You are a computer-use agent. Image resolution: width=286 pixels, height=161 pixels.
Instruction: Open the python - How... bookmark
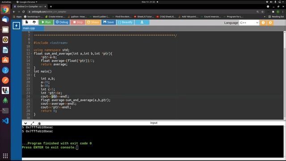77,17
